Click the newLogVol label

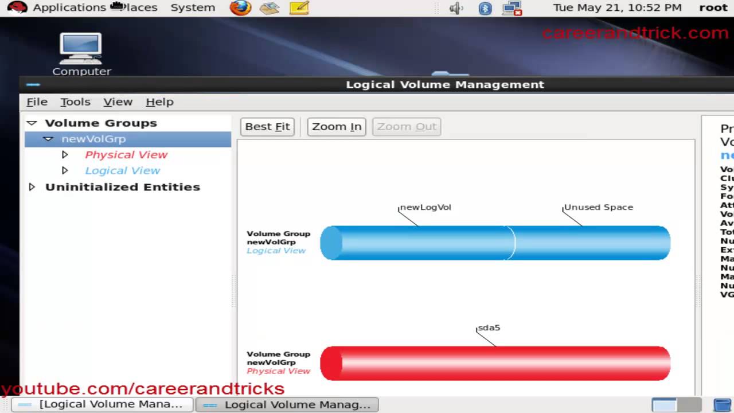[x=425, y=207]
